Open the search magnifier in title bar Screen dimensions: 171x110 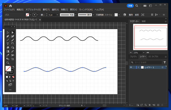(137, 6)
